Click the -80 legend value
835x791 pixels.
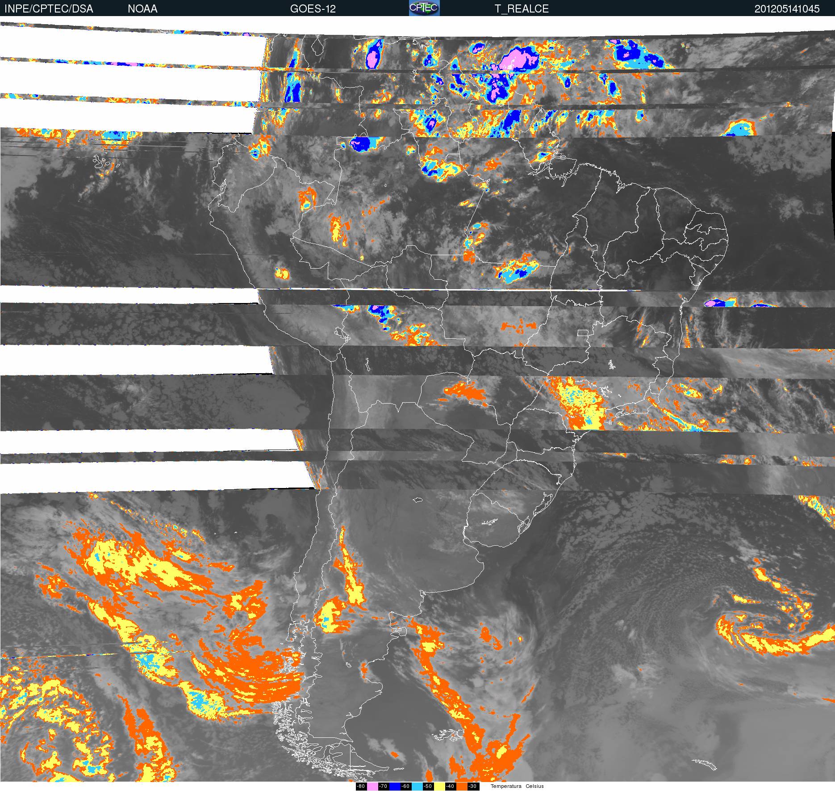tap(361, 787)
